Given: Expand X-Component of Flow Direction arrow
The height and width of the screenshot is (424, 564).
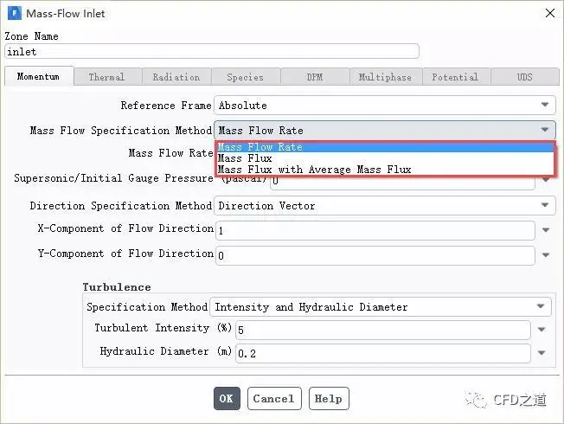Looking at the screenshot, I should point(546,230).
